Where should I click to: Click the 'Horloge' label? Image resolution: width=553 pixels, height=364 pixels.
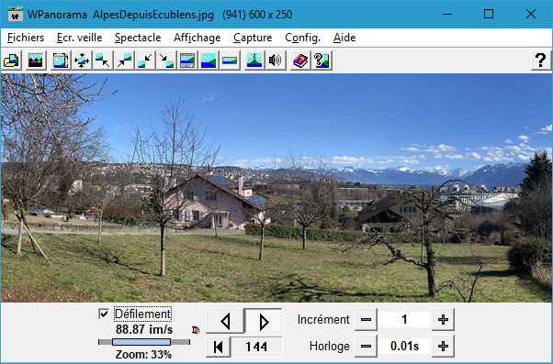point(330,347)
